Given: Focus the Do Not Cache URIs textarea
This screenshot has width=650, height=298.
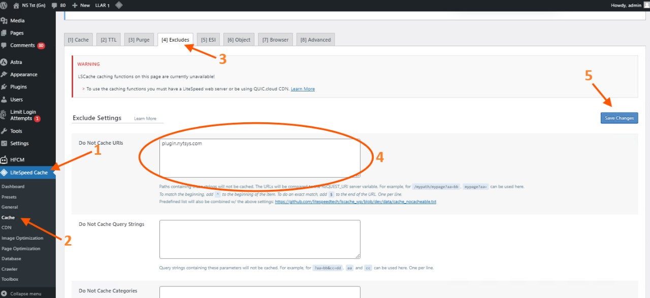Looking at the screenshot, I should [260, 158].
